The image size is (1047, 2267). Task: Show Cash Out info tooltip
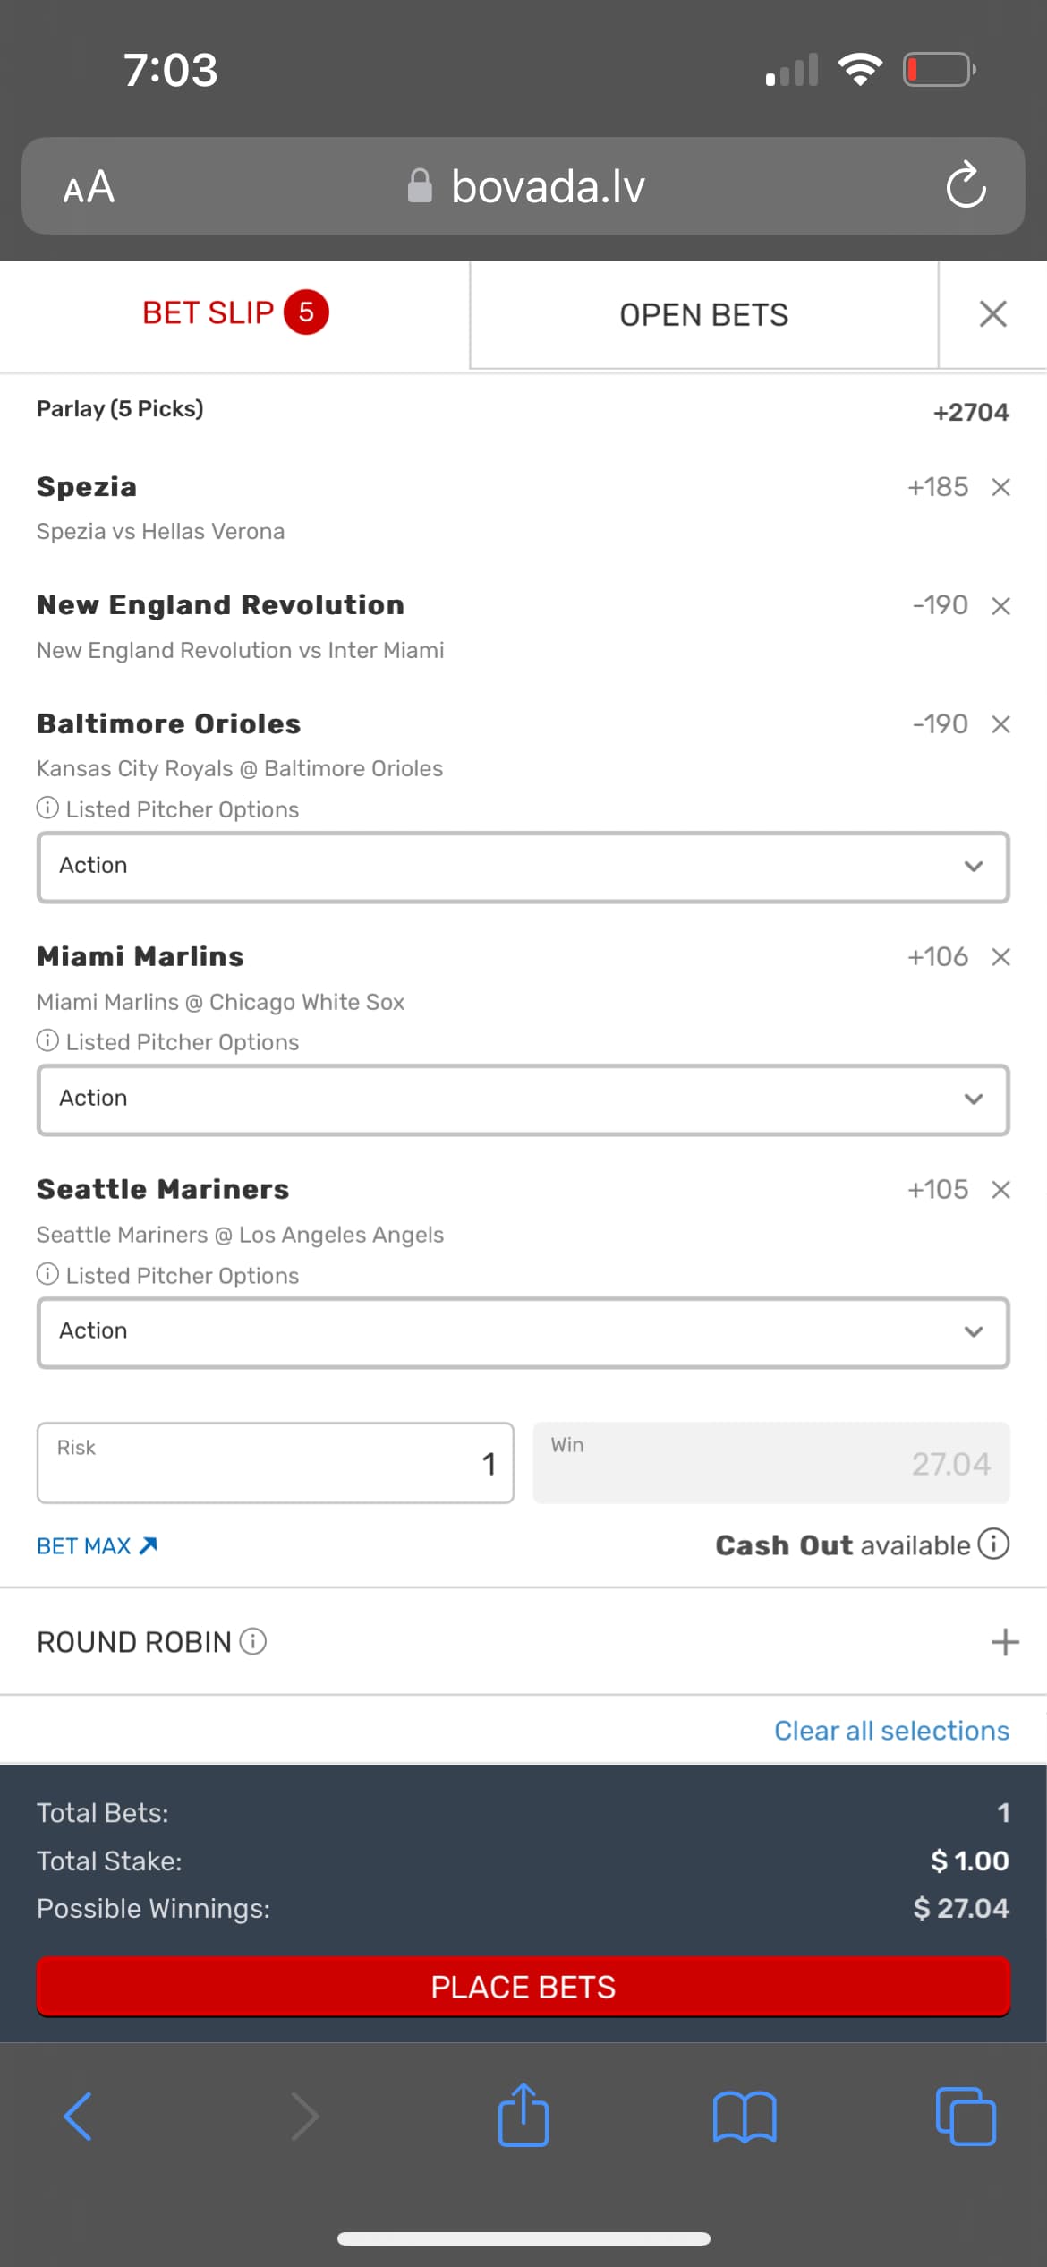[x=993, y=1544]
